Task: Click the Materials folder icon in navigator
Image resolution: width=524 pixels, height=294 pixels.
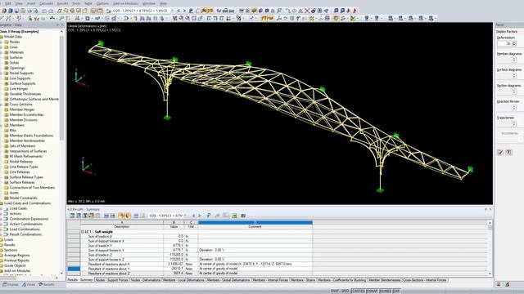Action: (x=7, y=52)
